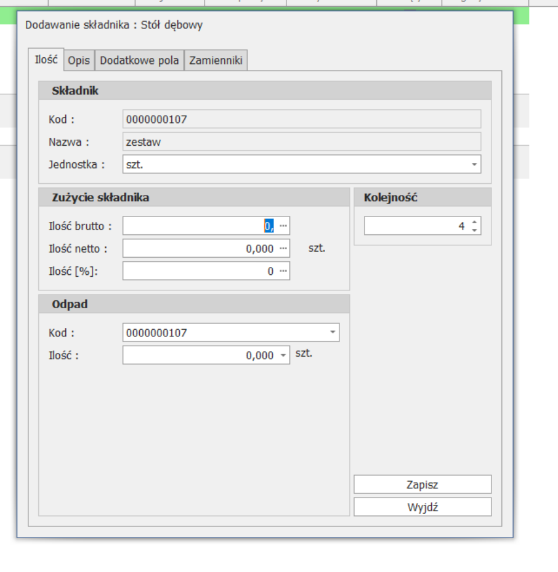This screenshot has height=572, width=558.
Task: Increase Kolejność with the up arrow
Action: point(474,223)
